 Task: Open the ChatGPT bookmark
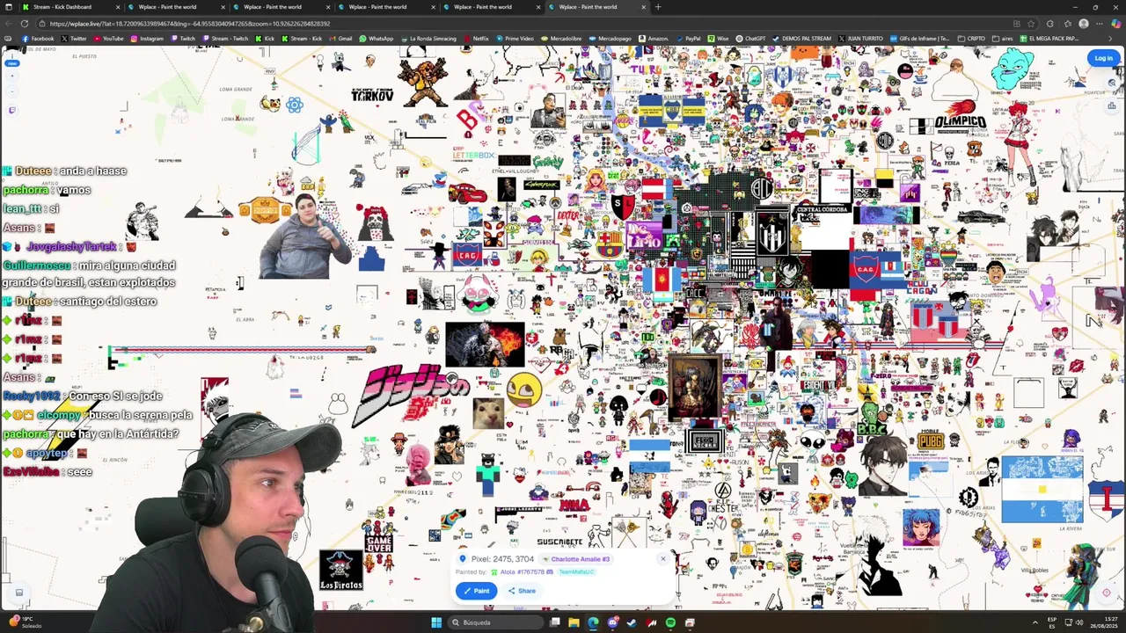(x=750, y=39)
